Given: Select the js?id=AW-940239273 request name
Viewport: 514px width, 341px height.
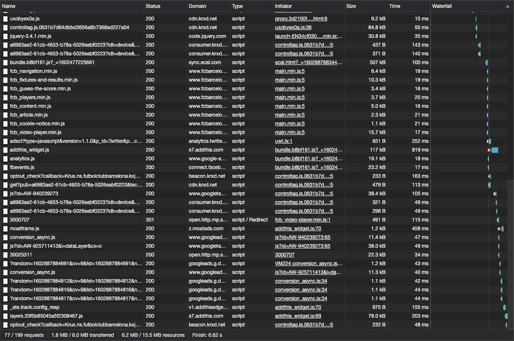Looking at the screenshot, I should [x=34, y=194].
